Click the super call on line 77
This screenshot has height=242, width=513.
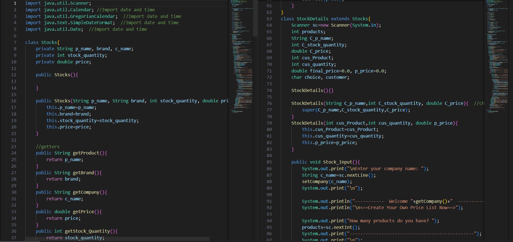click(x=308, y=110)
